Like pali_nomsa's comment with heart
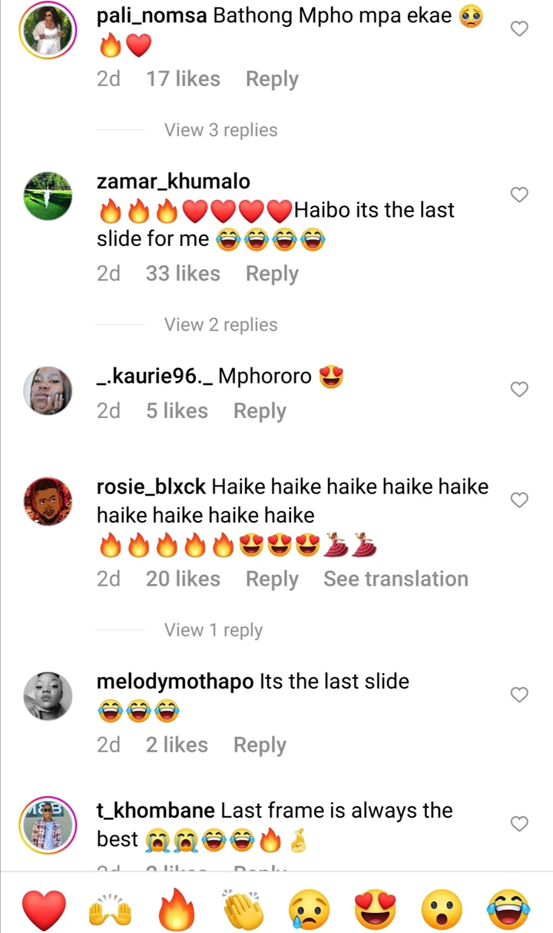Viewport: 553px width, 933px height. pos(520,28)
